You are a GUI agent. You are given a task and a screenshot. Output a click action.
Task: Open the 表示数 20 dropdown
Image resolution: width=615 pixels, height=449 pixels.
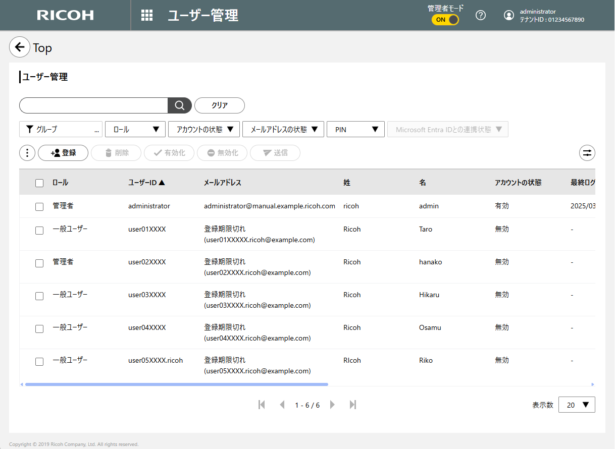[x=577, y=405]
